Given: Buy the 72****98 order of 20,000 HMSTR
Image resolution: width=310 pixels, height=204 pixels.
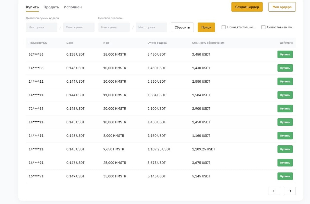Looking at the screenshot, I should pyautogui.click(x=285, y=108).
